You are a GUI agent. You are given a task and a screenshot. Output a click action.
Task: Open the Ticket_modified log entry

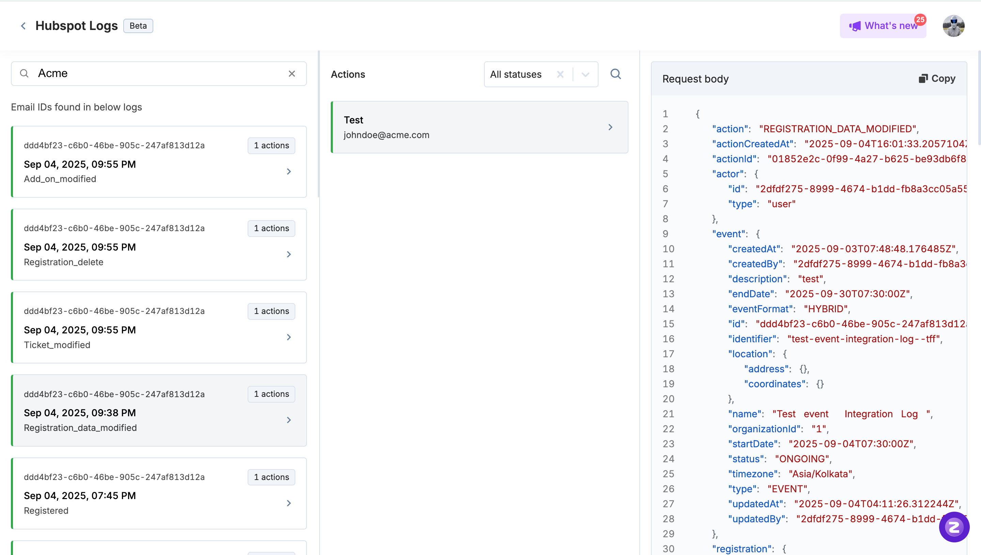tap(158, 328)
